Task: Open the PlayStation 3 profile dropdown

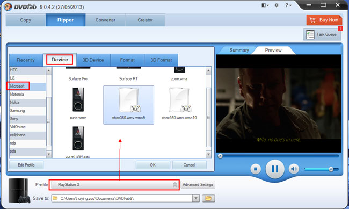Action: pos(114,185)
